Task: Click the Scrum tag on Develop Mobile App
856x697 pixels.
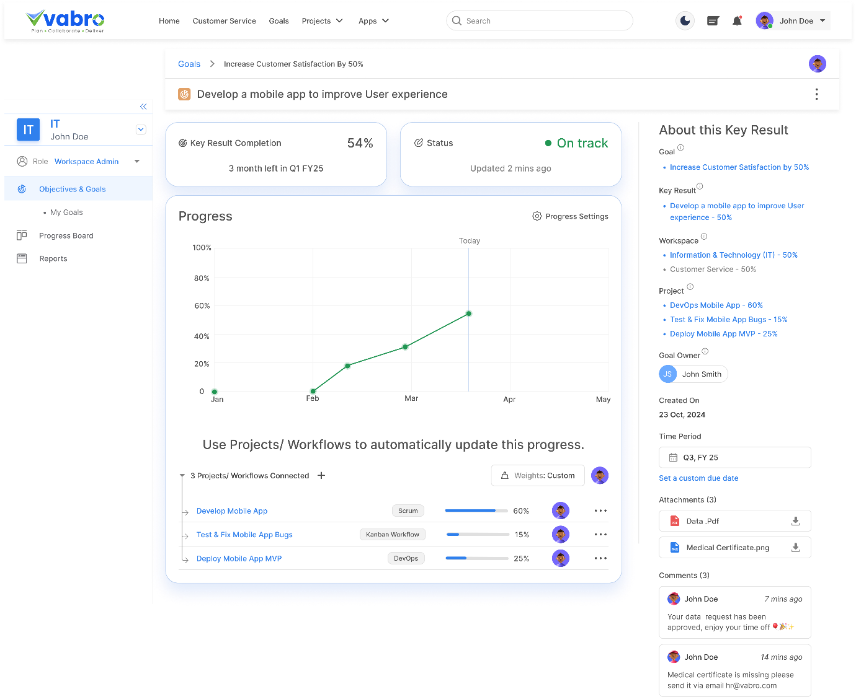Action: [408, 511]
